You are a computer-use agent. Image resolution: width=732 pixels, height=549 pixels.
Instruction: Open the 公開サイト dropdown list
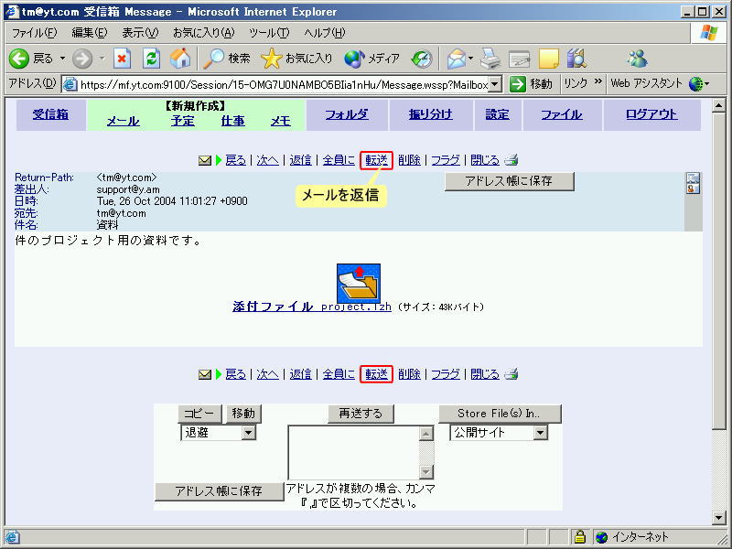tap(540, 433)
